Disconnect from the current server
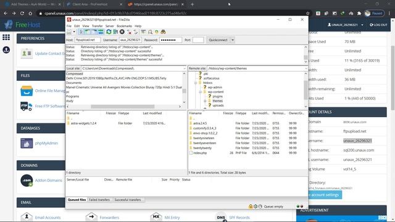Viewport: 395px width, 222px height. [129, 32]
